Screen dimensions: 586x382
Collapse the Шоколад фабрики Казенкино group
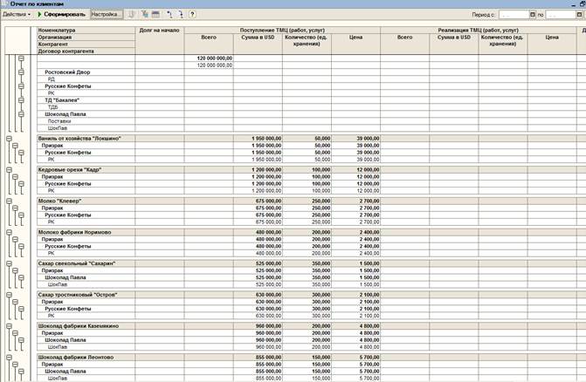(x=9, y=326)
